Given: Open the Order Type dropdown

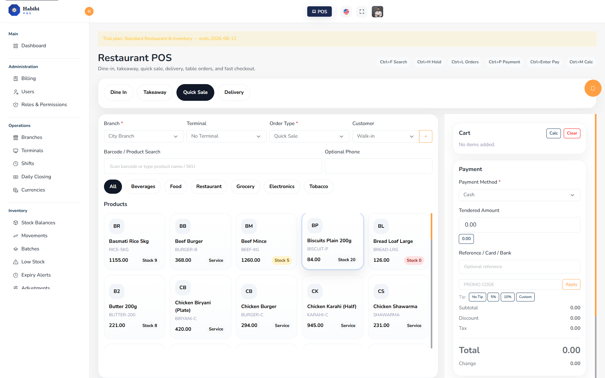Looking at the screenshot, I should (x=309, y=136).
